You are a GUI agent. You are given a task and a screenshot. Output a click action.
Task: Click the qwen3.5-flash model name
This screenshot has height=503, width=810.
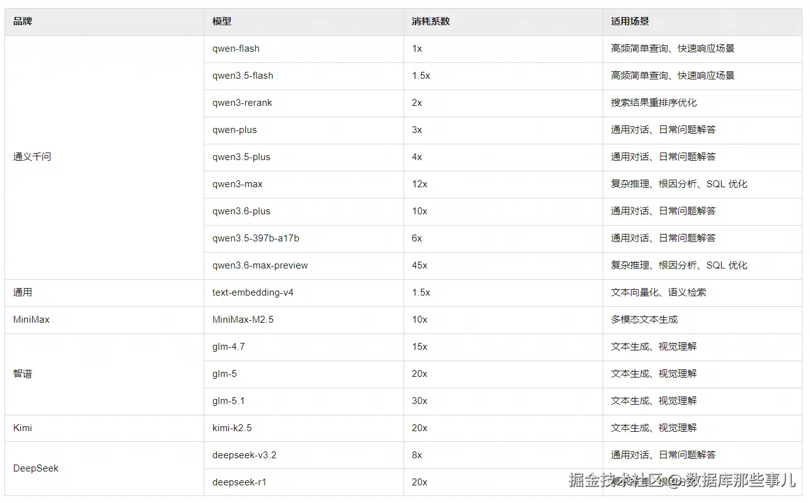pyautogui.click(x=243, y=76)
